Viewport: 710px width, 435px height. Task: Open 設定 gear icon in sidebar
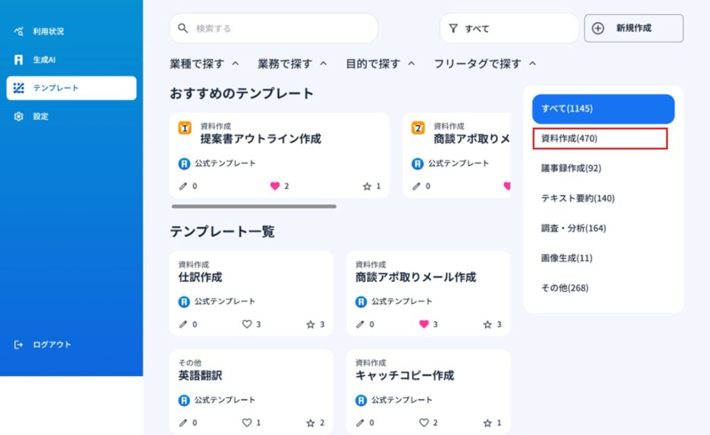click(19, 116)
